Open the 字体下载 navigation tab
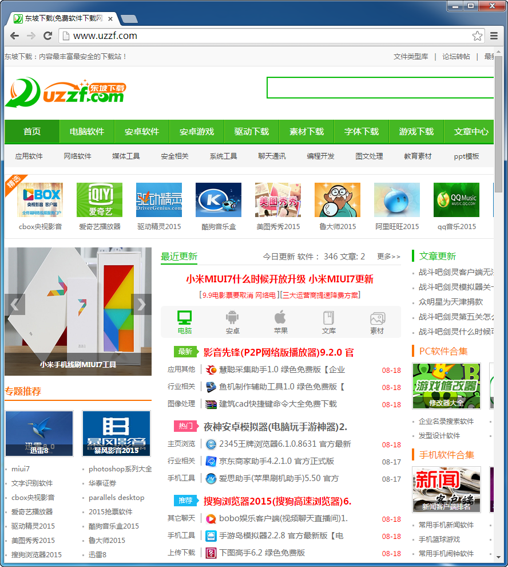 362,132
